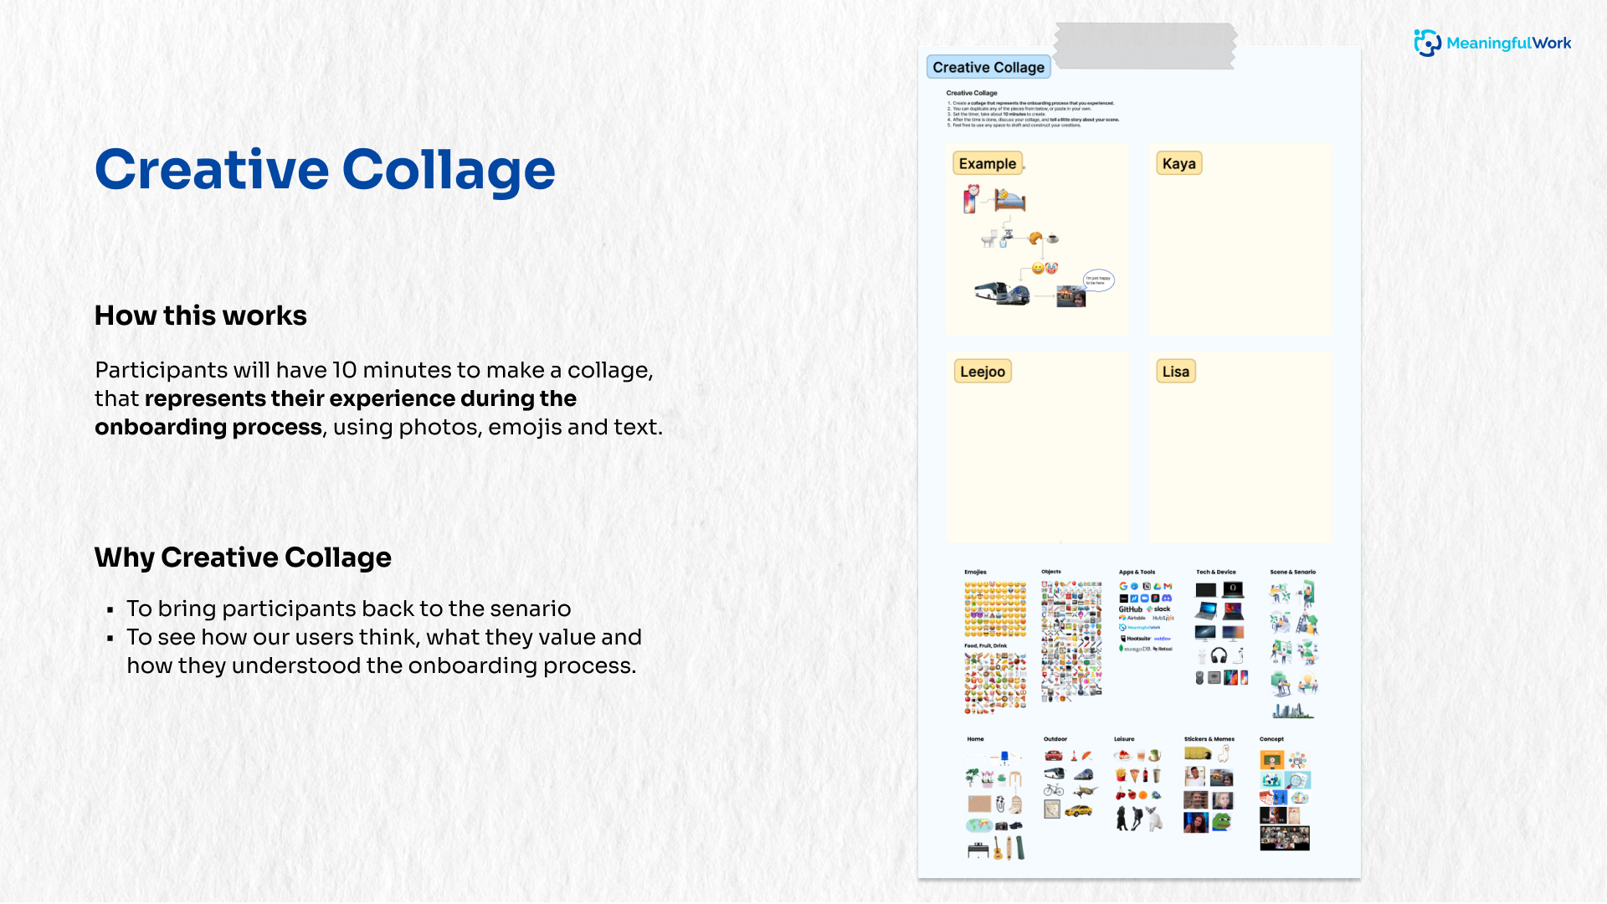Select the Apps & Tools category icon
1607x904 pixels.
[x=1133, y=572]
